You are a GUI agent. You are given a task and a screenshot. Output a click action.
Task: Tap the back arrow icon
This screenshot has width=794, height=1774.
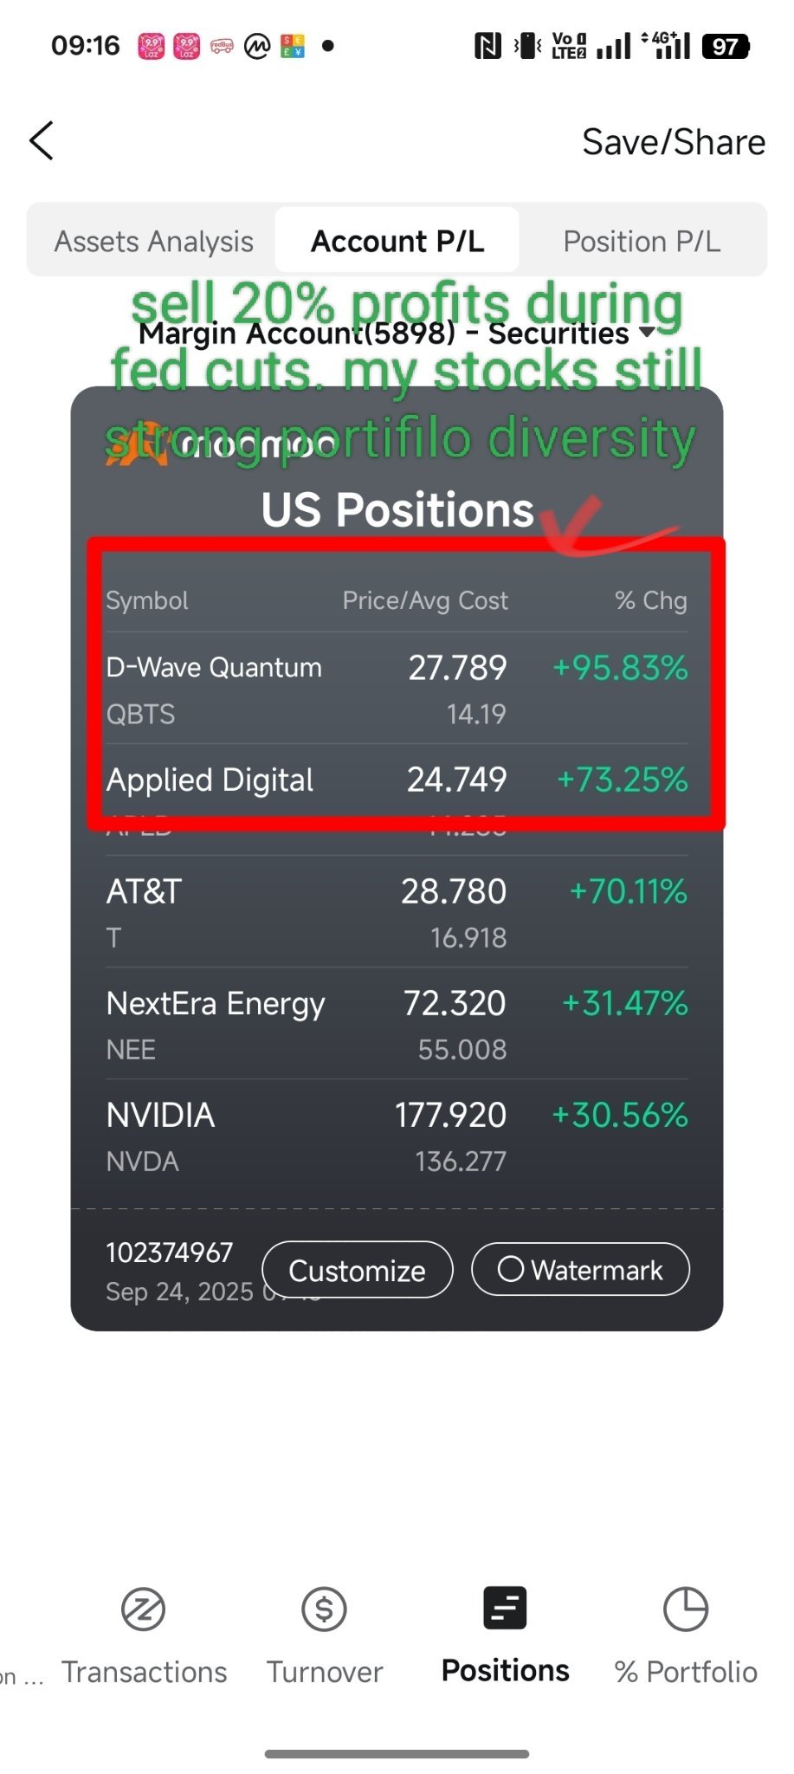[42, 141]
